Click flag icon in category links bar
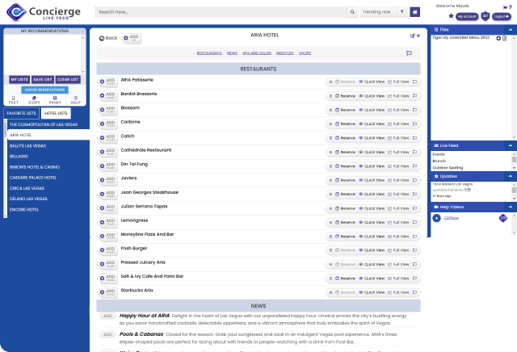Viewport: 517px width, 352px height. [410, 53]
